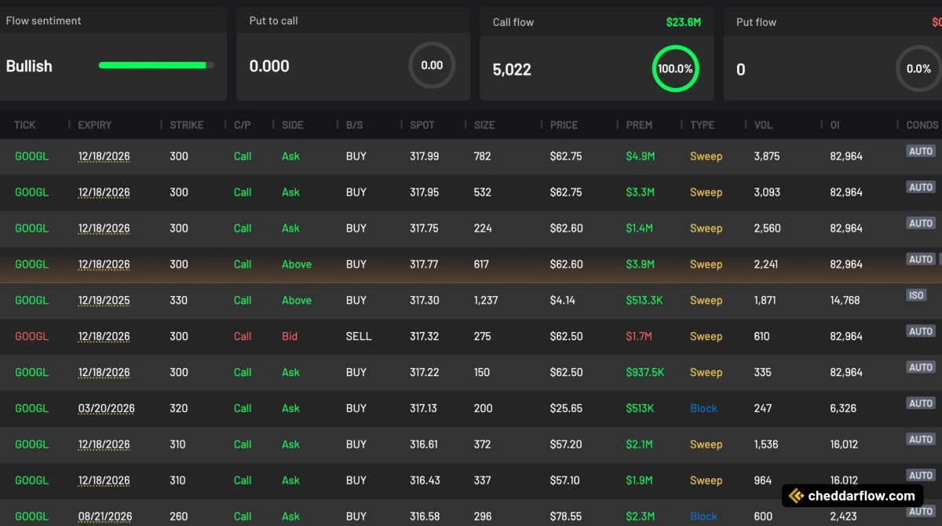The height and width of the screenshot is (526, 942).
Task: Sort by the OI column header
Action: 834,125
